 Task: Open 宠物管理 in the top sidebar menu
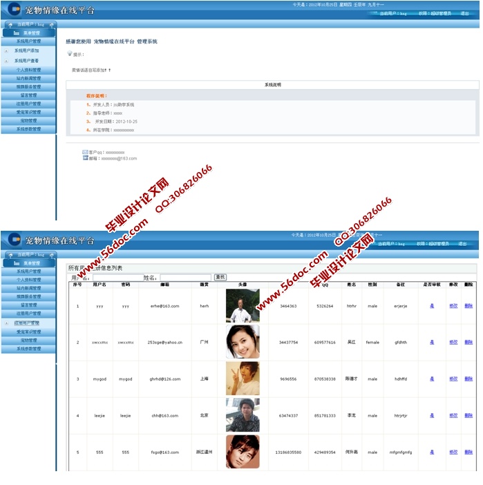(28, 120)
